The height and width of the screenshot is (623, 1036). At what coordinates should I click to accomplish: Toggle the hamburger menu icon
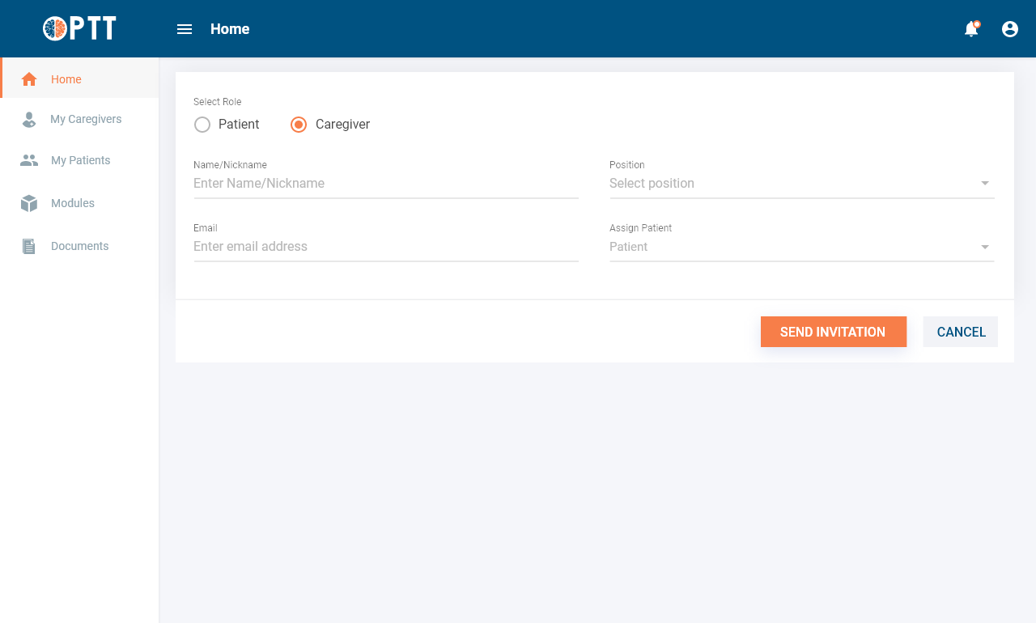coord(185,29)
